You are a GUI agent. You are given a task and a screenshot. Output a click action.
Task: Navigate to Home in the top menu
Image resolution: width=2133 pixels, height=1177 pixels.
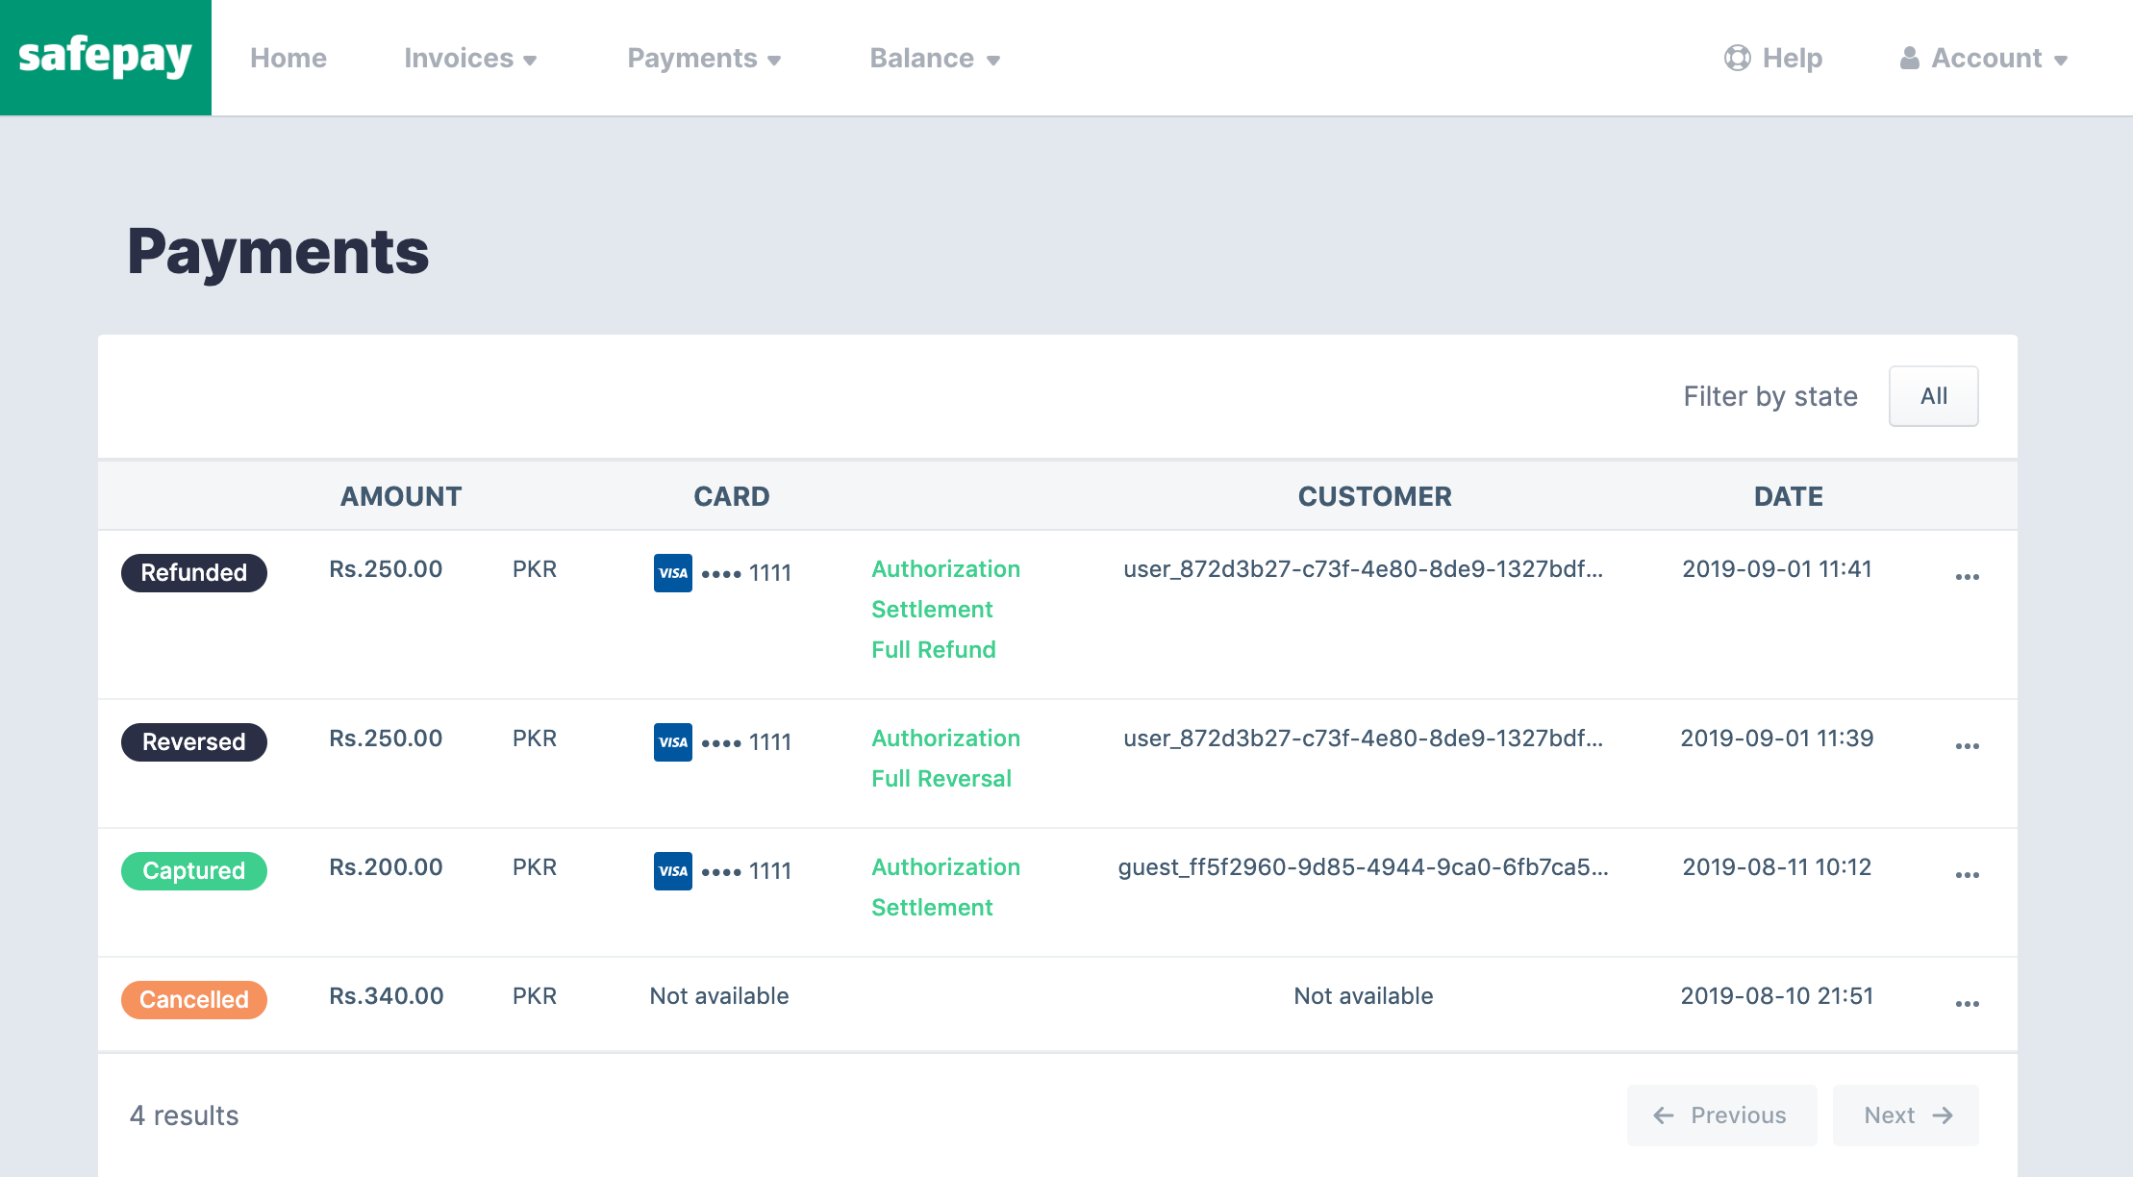(288, 58)
